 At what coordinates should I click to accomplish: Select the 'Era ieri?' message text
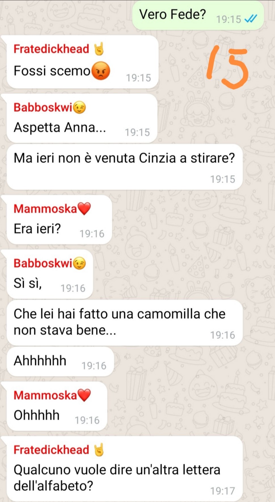[37, 229]
